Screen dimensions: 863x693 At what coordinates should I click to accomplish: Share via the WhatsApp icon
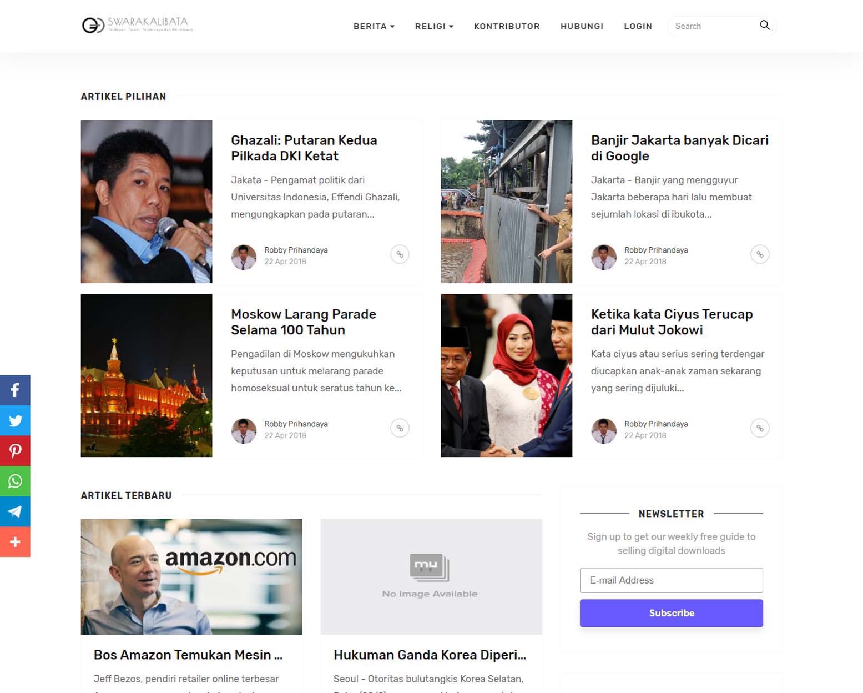click(15, 481)
